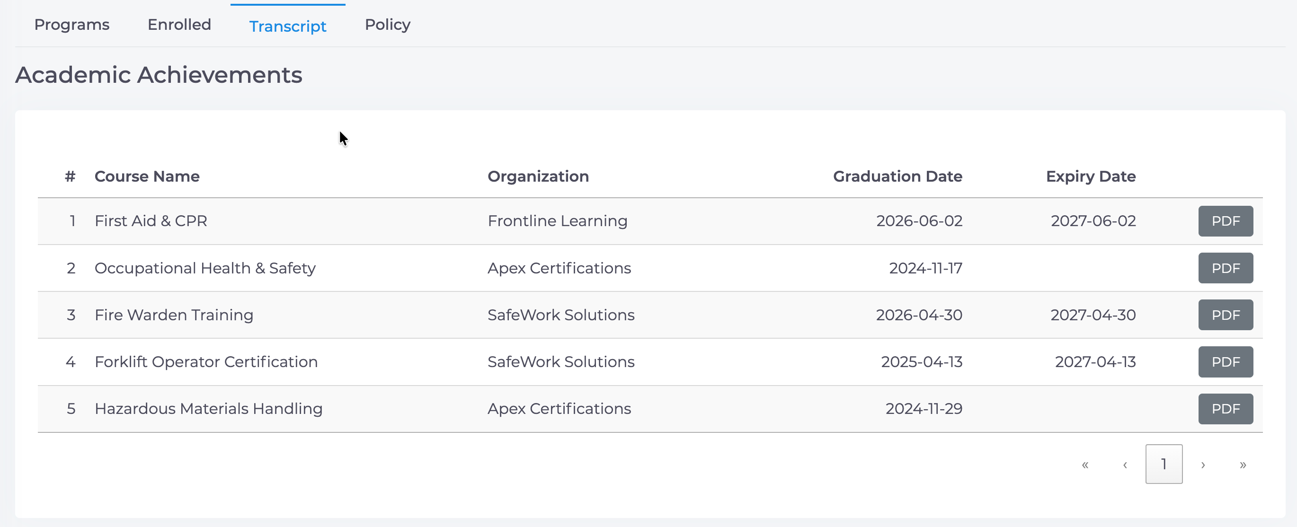Click row number 5 in the table

71,409
